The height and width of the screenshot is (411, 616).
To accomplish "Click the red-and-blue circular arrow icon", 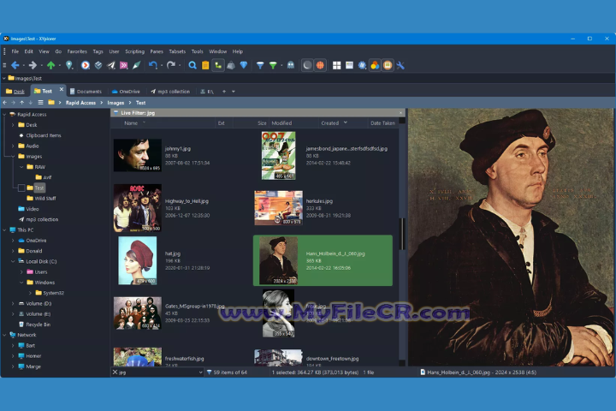I will coord(86,65).
